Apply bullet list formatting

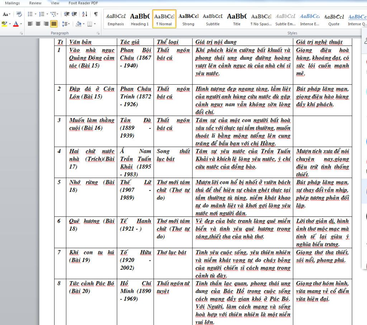[x=30, y=14]
